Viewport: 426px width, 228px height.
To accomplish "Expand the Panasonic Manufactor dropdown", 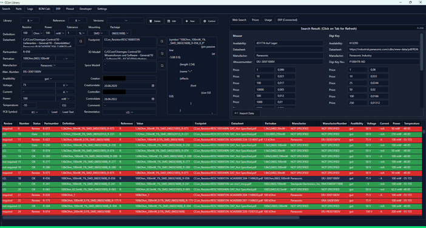I will [48, 65].
